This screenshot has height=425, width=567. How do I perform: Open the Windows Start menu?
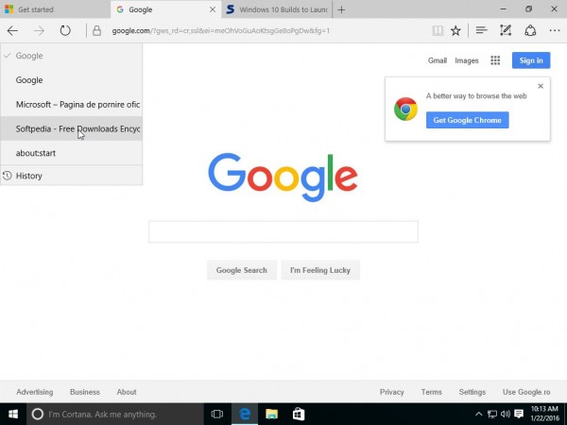(13, 414)
